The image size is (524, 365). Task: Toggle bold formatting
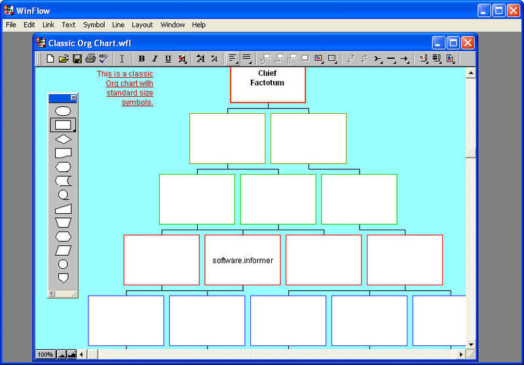pyautogui.click(x=141, y=59)
